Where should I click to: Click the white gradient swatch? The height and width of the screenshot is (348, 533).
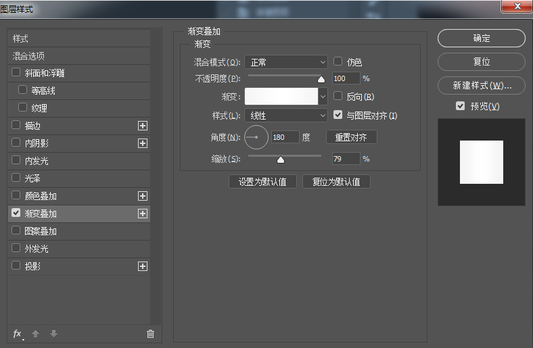click(281, 97)
